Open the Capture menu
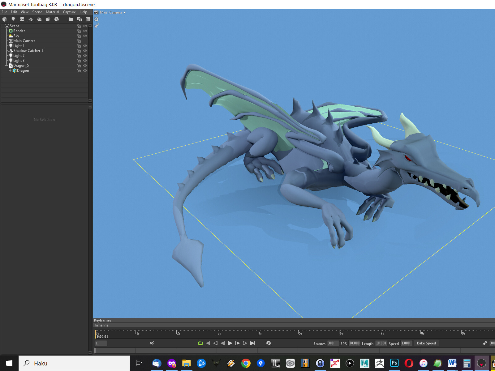 69,12
